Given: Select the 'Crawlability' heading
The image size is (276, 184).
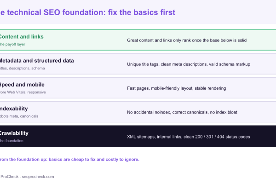Looking at the screenshot, I should 14,133.
